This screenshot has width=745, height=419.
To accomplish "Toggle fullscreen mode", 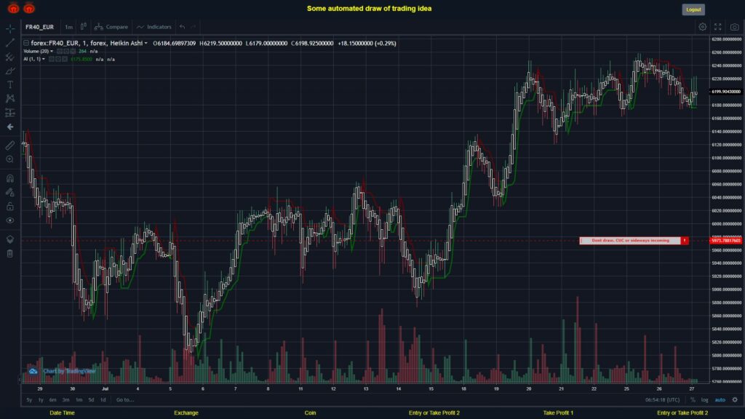I will pos(718,27).
